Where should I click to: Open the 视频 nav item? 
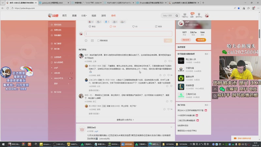94,15
